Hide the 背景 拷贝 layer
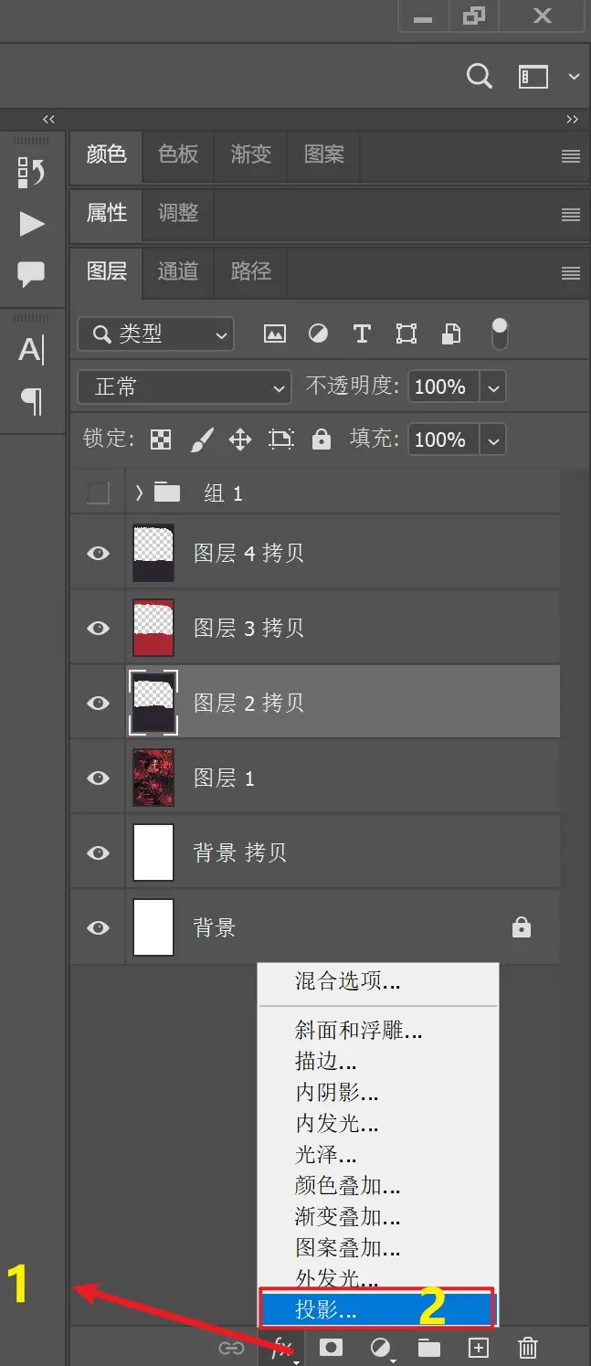Image resolution: width=591 pixels, height=1366 pixels. 98,852
